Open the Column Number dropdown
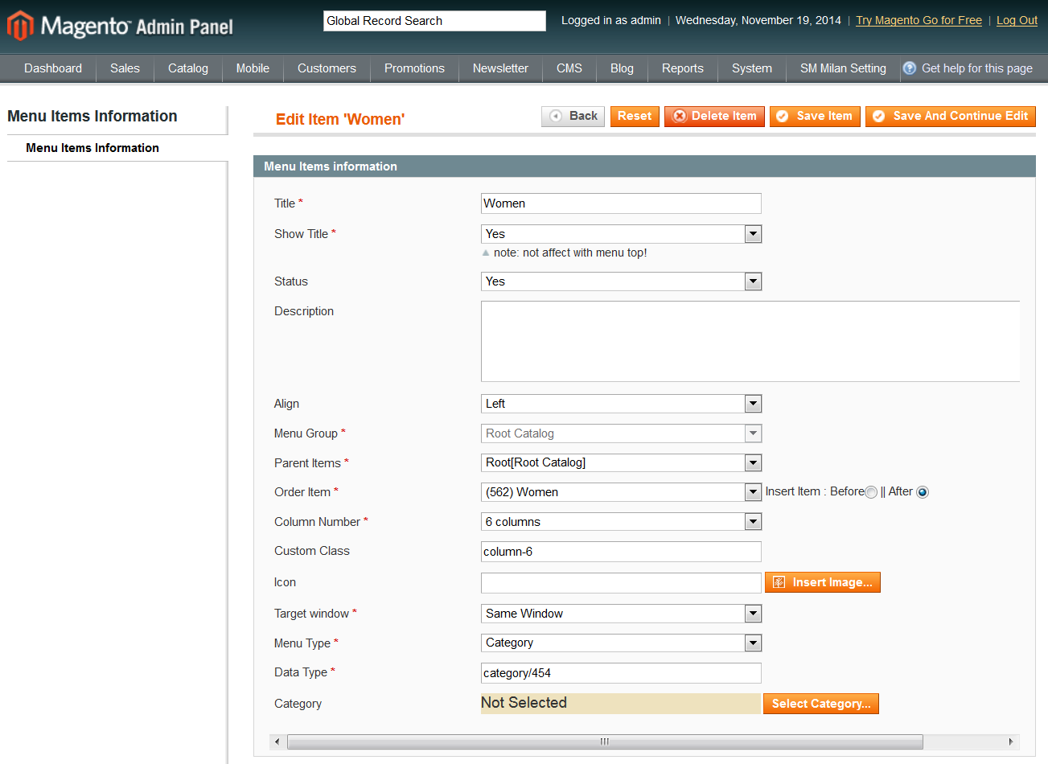This screenshot has width=1048, height=764. (621, 522)
